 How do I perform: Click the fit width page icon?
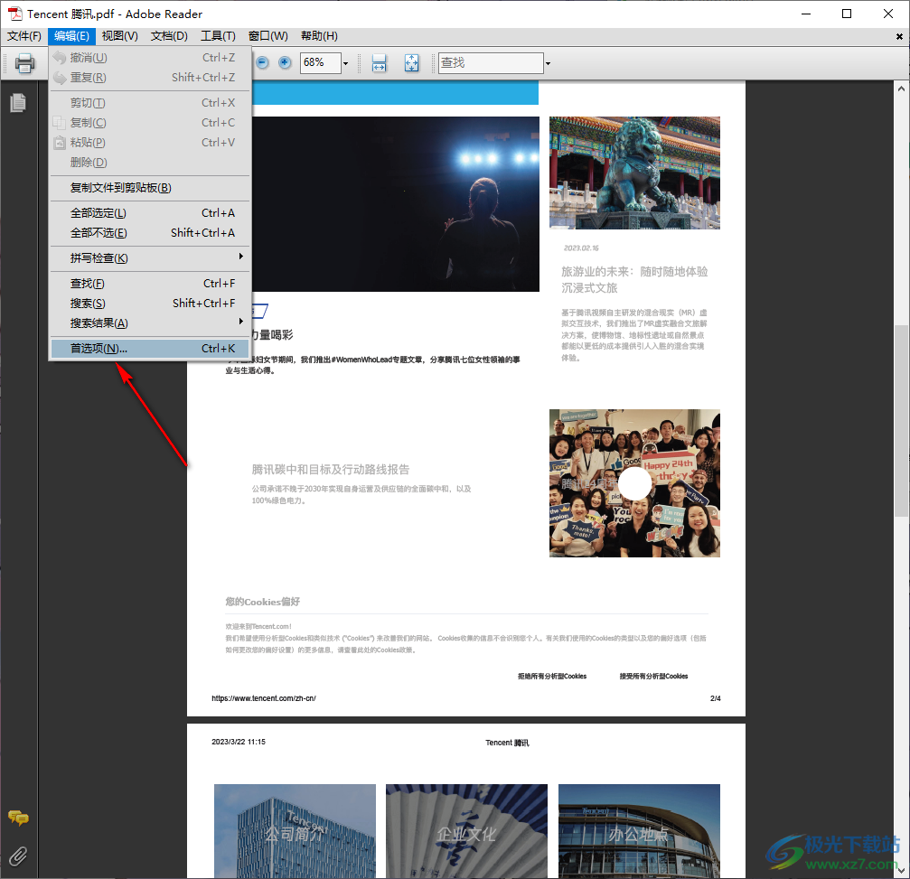coord(379,62)
